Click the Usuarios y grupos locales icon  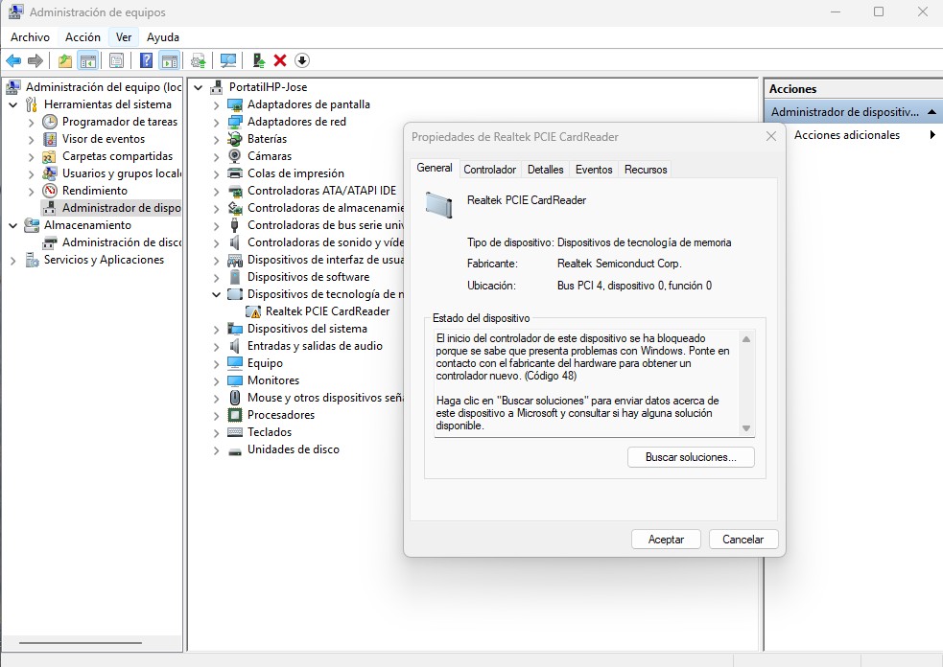[49, 173]
